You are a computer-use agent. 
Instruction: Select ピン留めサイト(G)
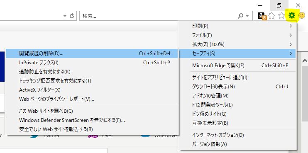click(x=238, y=114)
